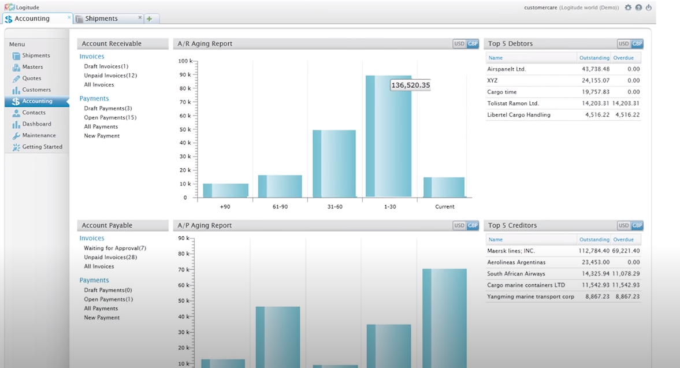This screenshot has height=368, width=680.
Task: Select the XYZ debtor row
Action: [x=563, y=80]
